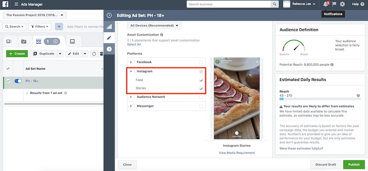Image resolution: width=368 pixels, height=171 pixels.
Task: Click Rebecca Lee account avatar
Action: (x=287, y=4)
